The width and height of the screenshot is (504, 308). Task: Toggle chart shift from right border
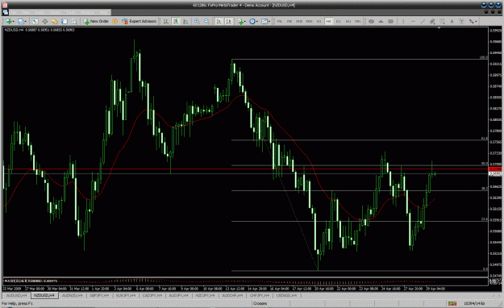229,21
